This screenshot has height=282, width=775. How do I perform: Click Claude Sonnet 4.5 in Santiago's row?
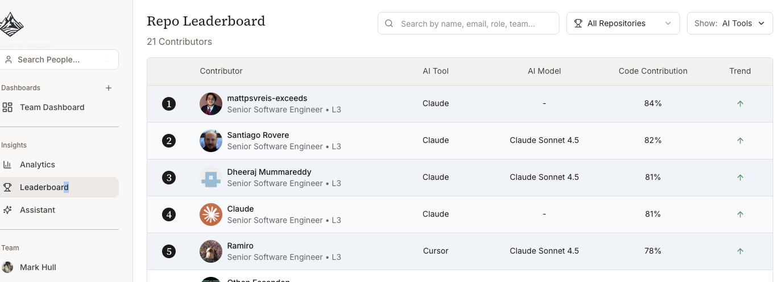click(544, 140)
